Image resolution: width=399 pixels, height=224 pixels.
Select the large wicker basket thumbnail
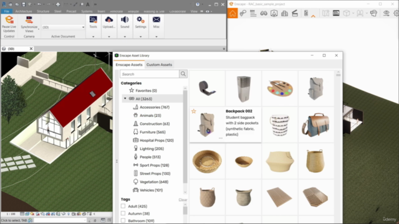pyautogui.click(x=207, y=161)
